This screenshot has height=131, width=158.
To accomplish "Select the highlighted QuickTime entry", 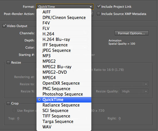I will point(64,100).
